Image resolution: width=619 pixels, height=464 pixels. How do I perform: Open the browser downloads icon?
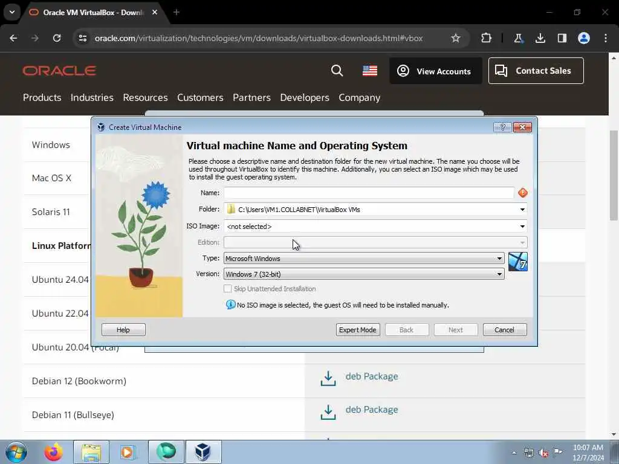coord(540,38)
